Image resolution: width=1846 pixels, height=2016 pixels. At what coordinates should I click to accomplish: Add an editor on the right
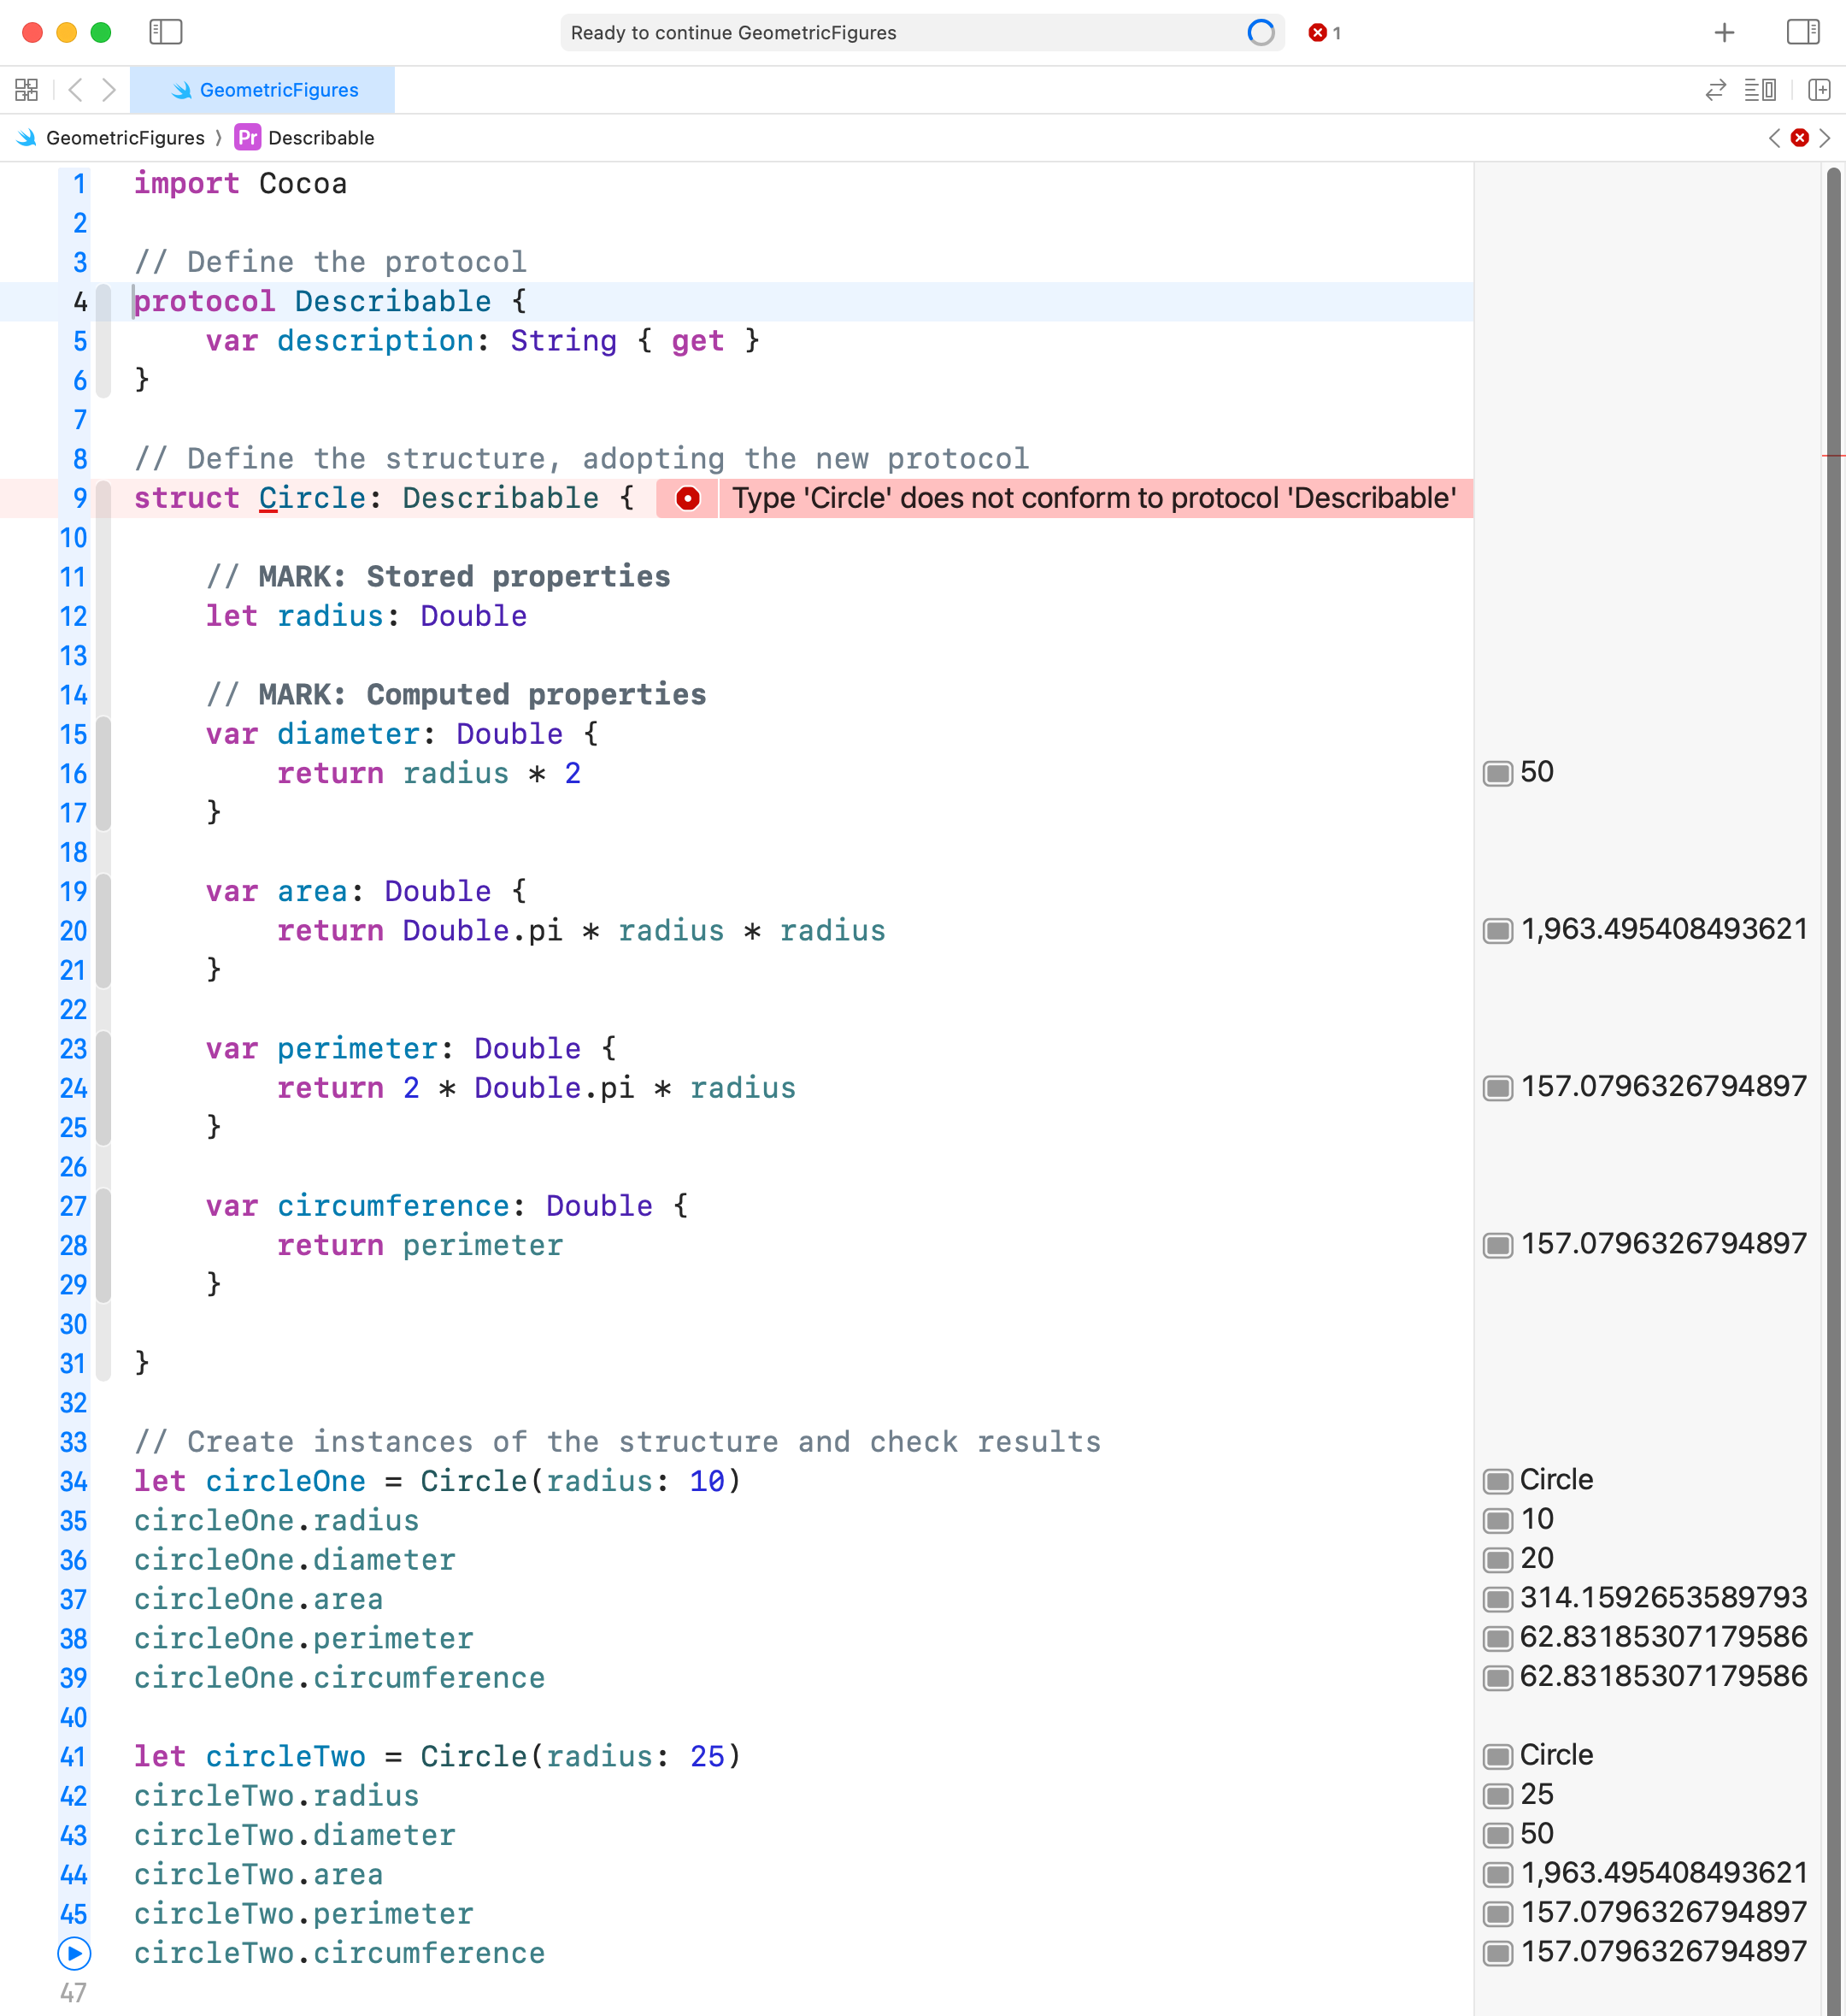tap(1819, 90)
